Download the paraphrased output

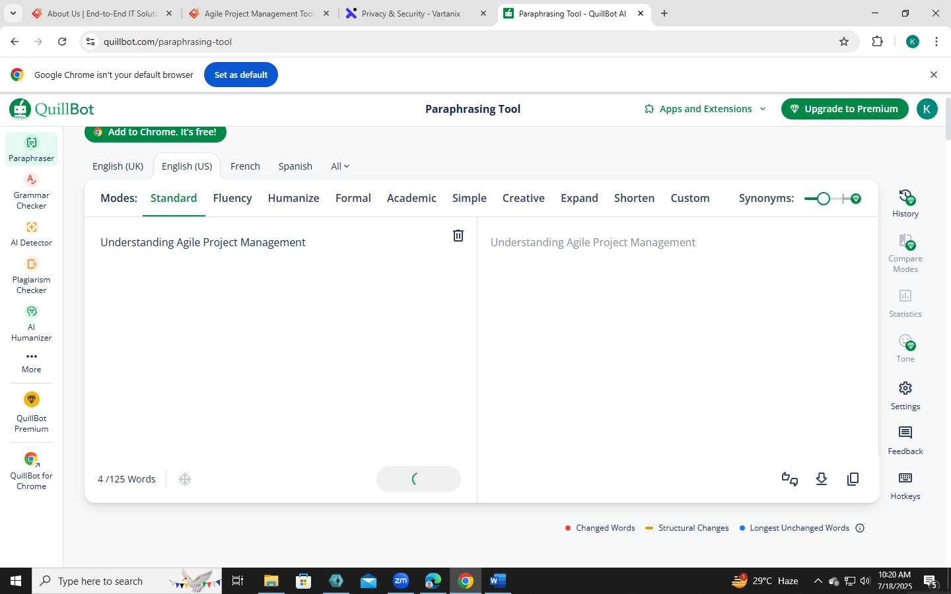(x=822, y=479)
